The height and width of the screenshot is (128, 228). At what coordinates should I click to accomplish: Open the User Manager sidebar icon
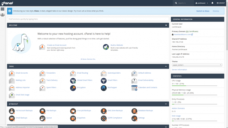pos(3,14)
